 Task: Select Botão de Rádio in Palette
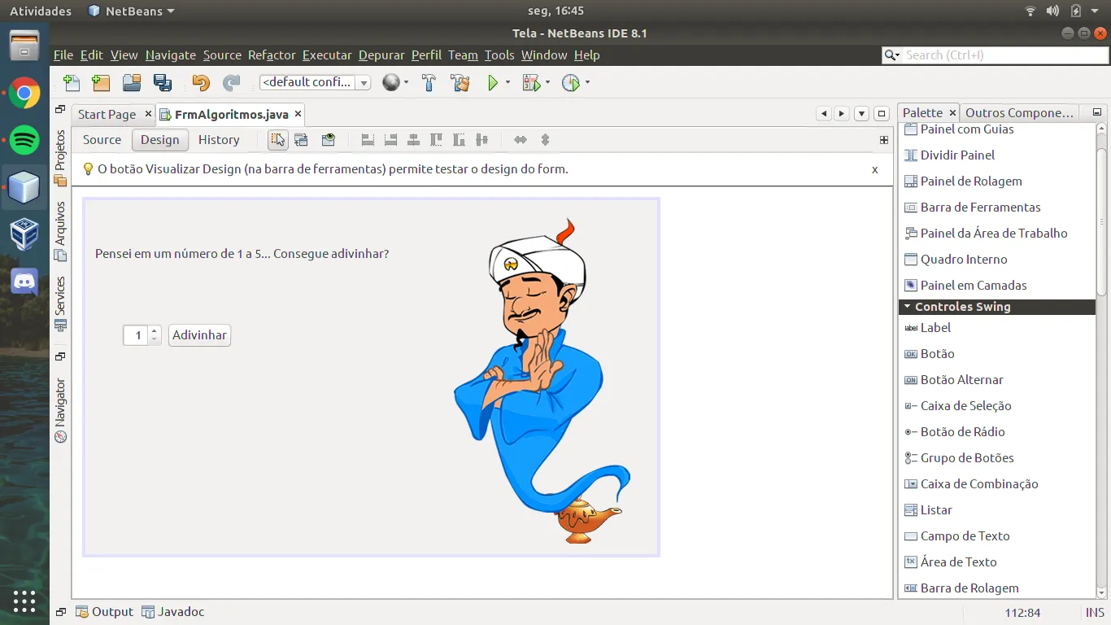(962, 432)
